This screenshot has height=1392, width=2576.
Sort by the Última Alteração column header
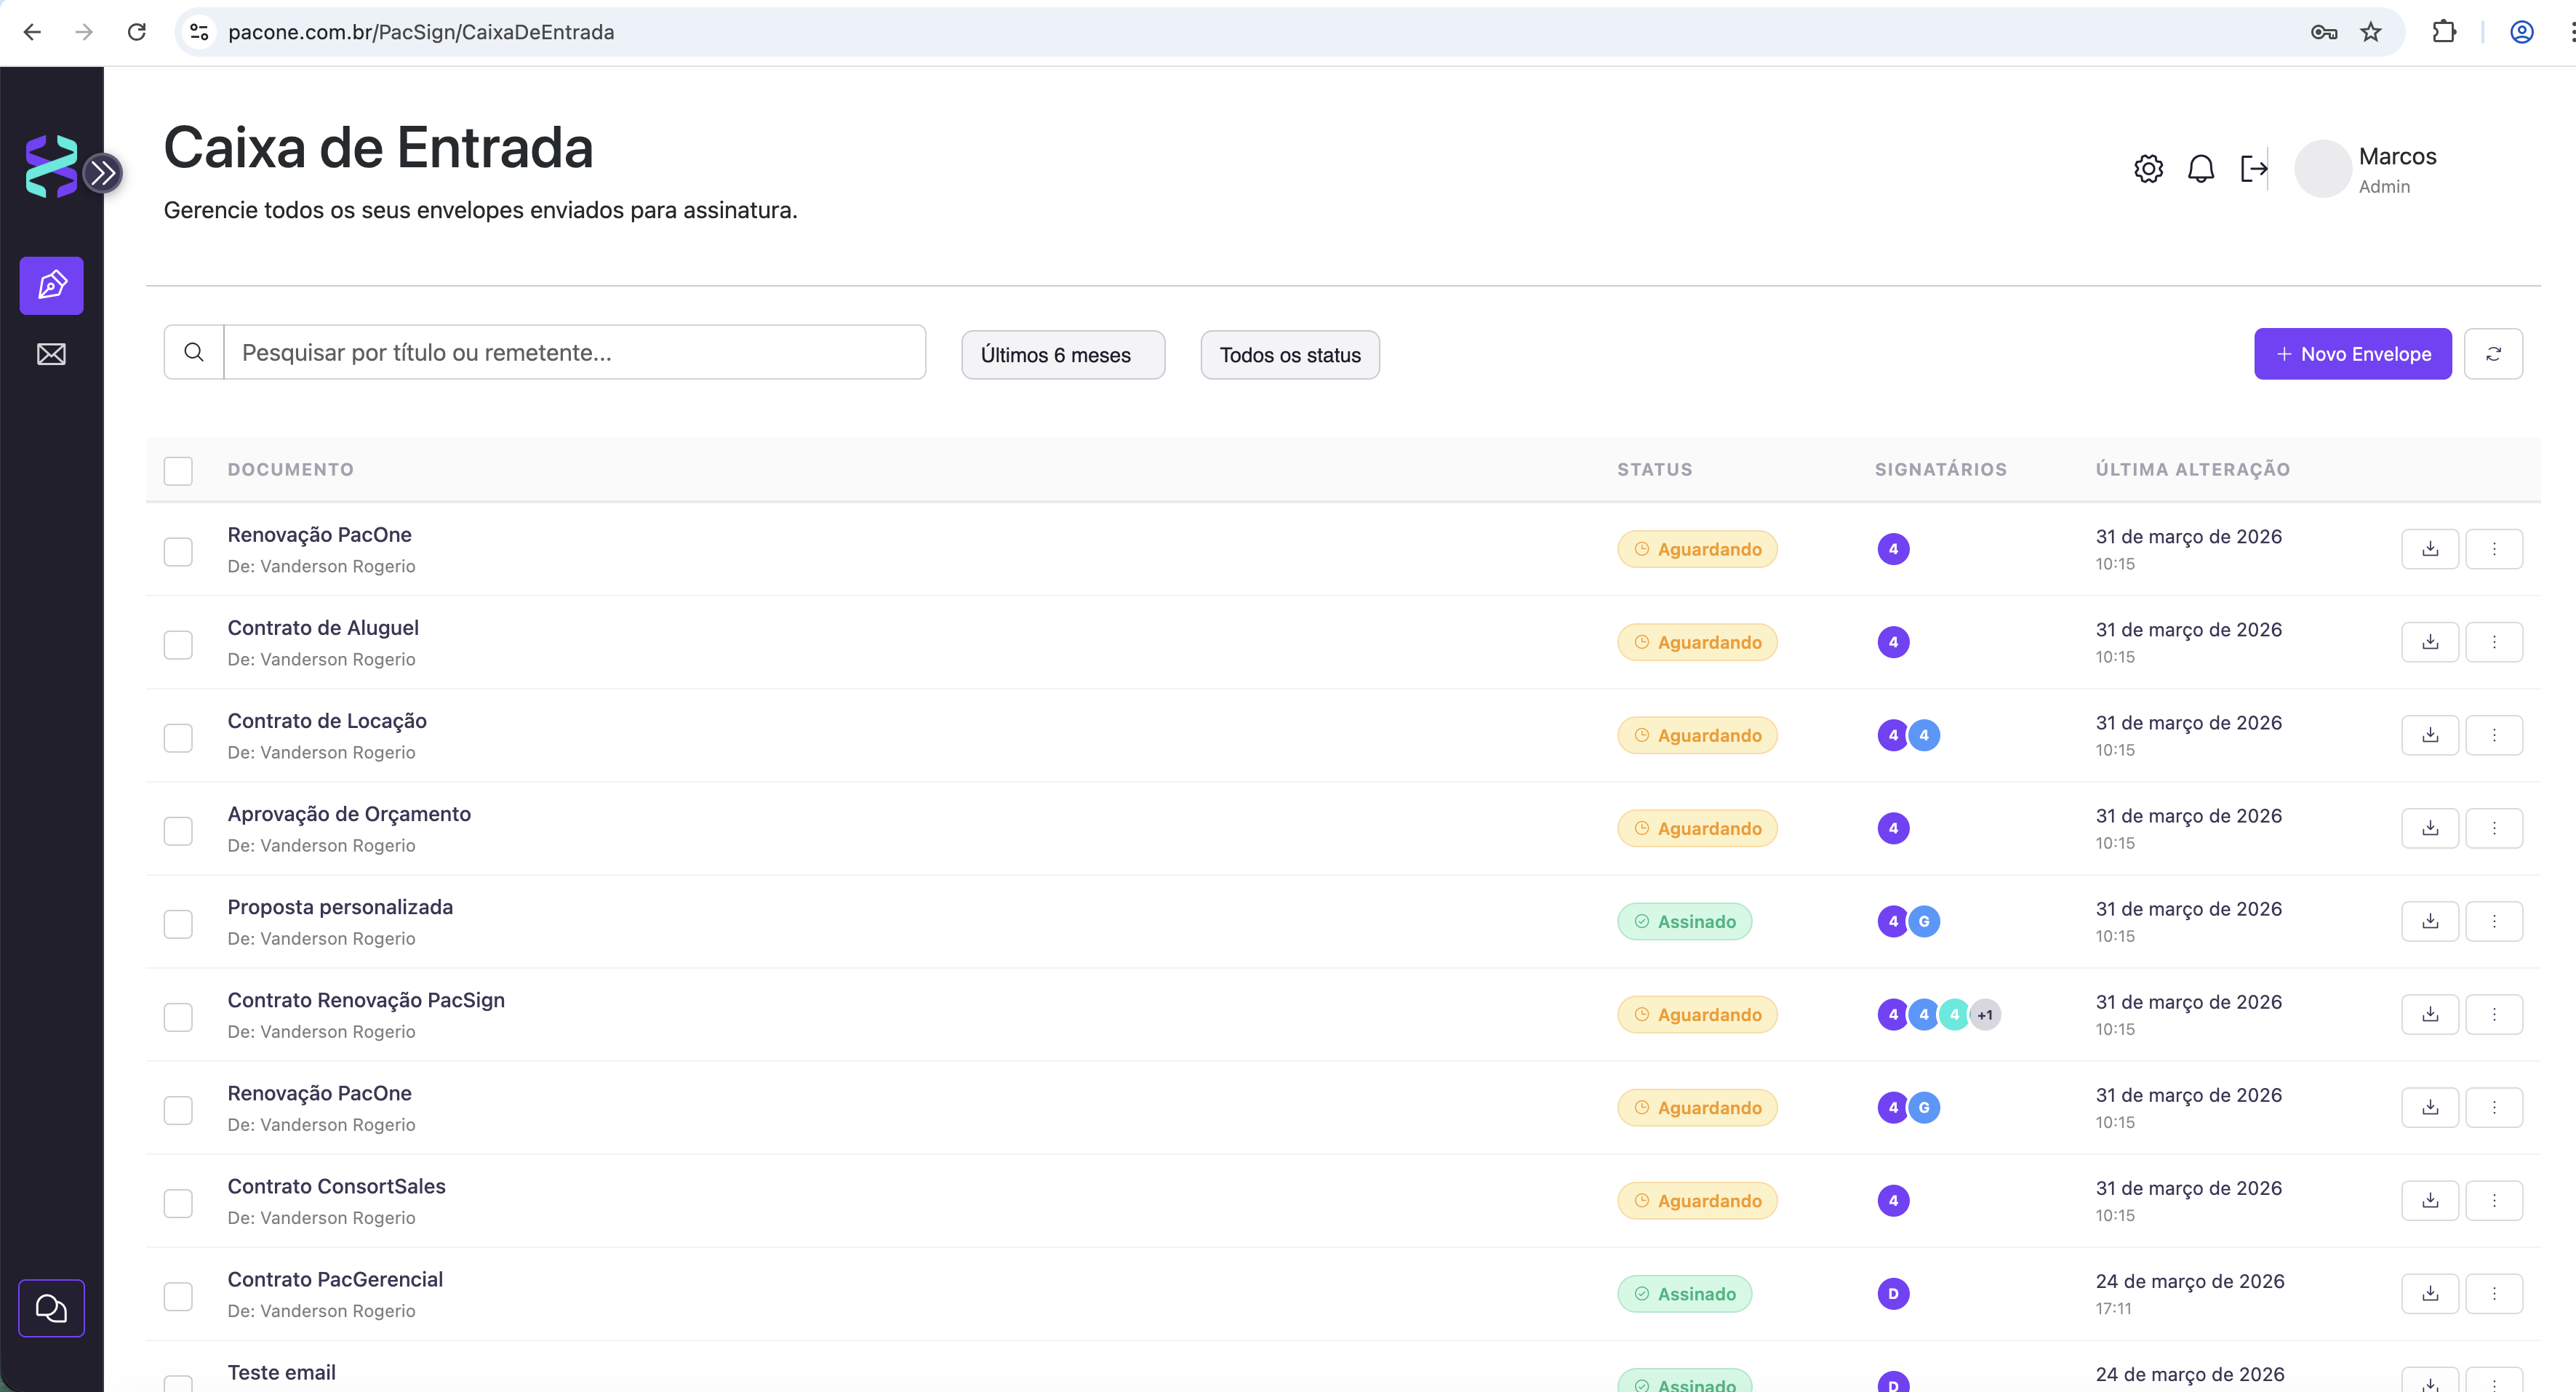2192,469
